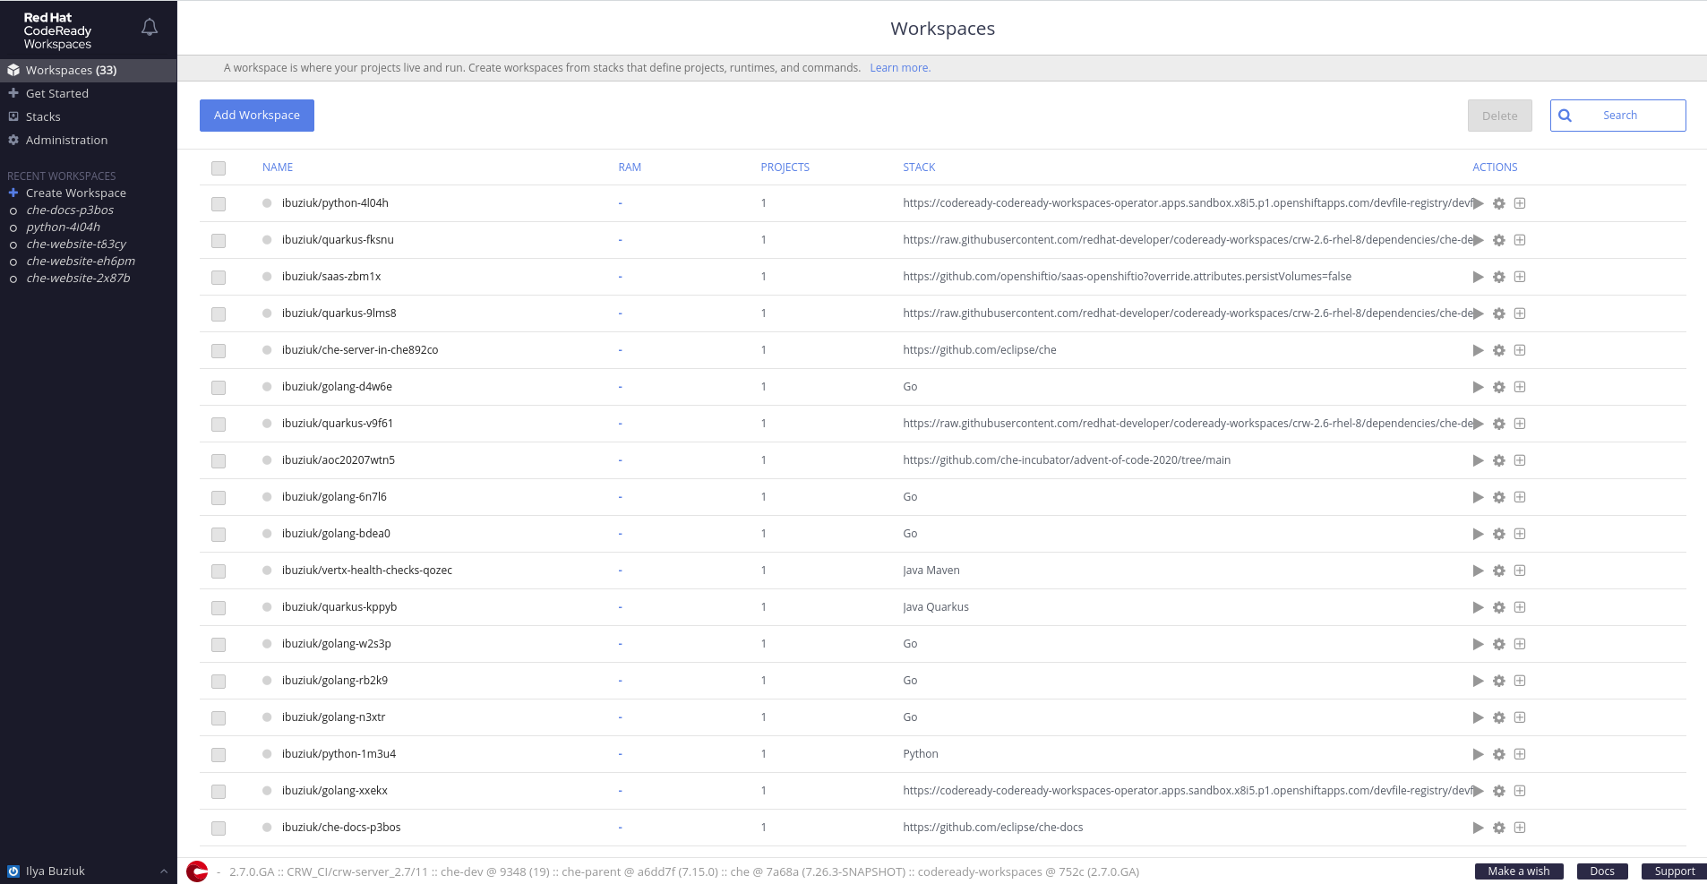Viewport: 1707px width, 884px height.
Task: Click the Add Workspace button
Action: 257,116
